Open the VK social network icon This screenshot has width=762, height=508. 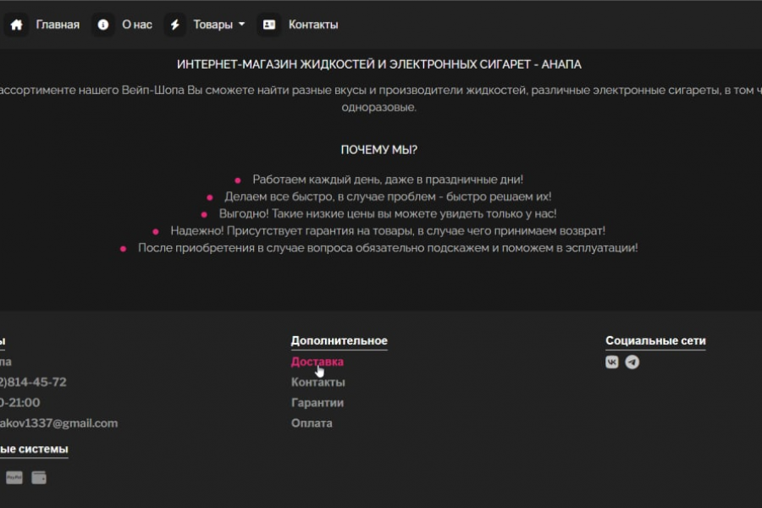(612, 362)
